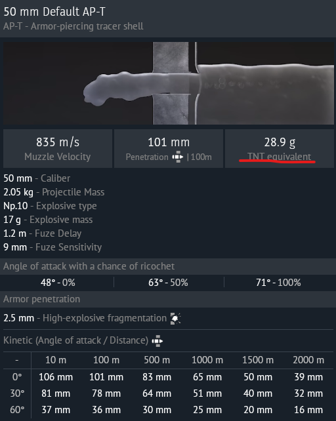Click the 63° - 50% ricochet cell

tap(168, 283)
